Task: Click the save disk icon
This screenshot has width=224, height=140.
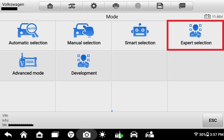Action: (160, 6)
